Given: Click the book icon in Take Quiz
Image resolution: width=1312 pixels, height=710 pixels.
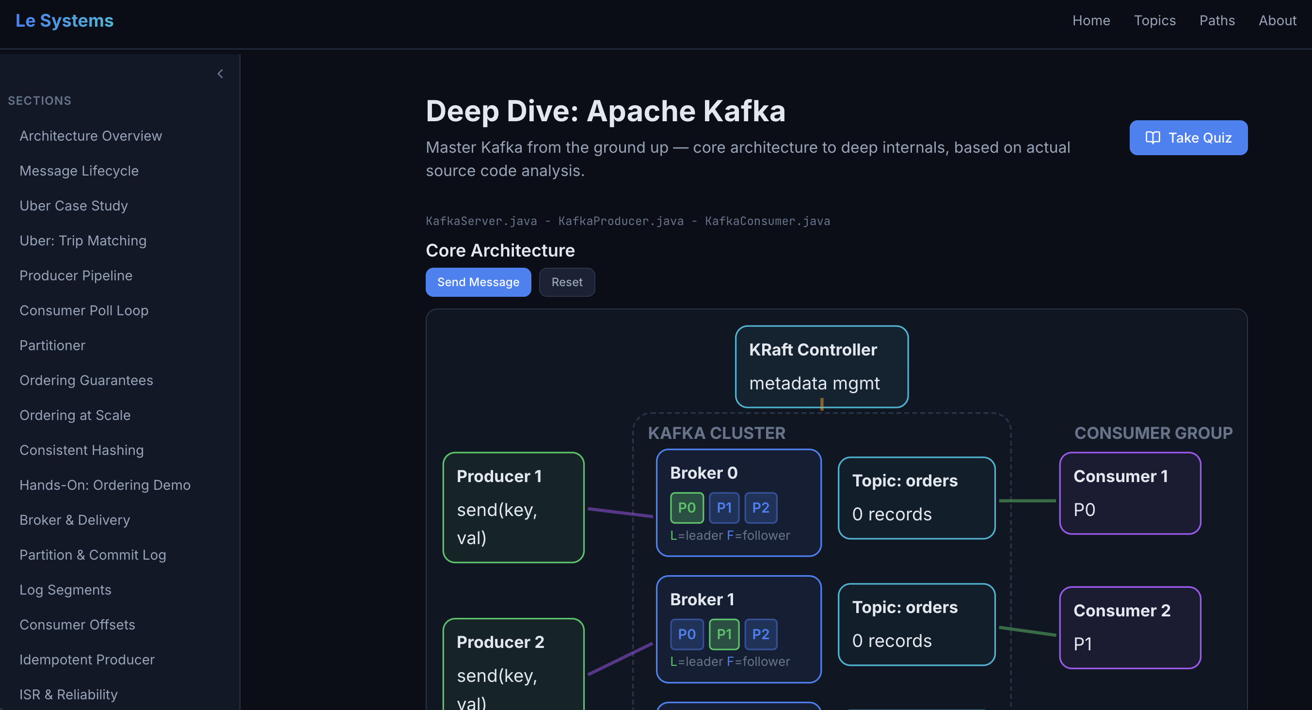Looking at the screenshot, I should (x=1152, y=138).
